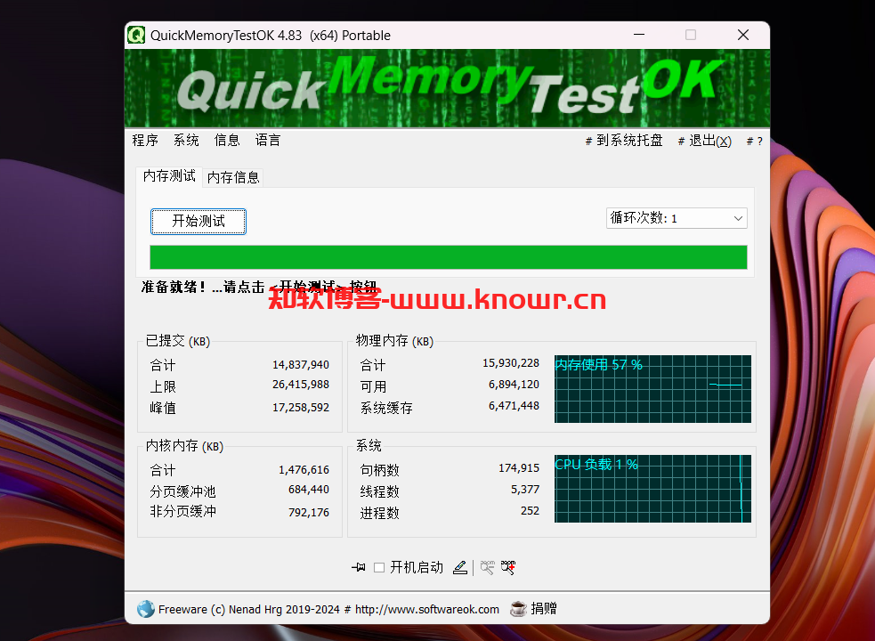Click the globe icon in the footer
875x641 pixels.
146,609
